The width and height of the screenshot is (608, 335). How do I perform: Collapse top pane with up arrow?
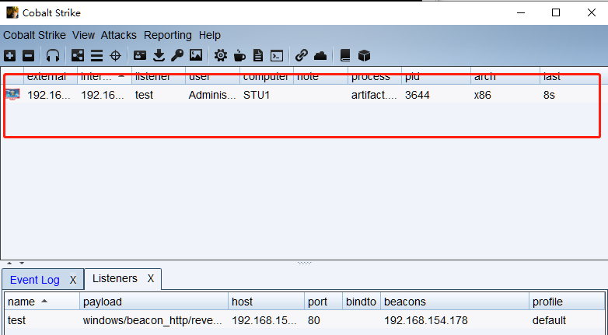pyautogui.click(x=9, y=263)
